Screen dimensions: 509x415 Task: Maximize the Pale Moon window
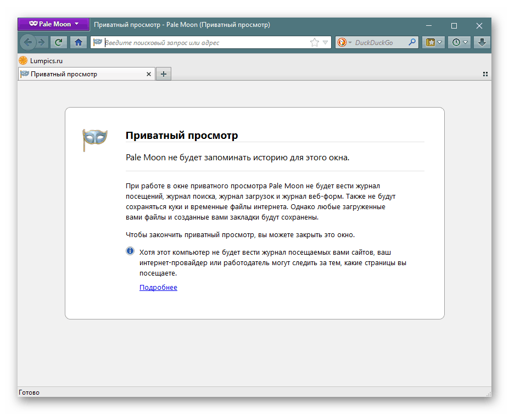pyautogui.click(x=454, y=26)
